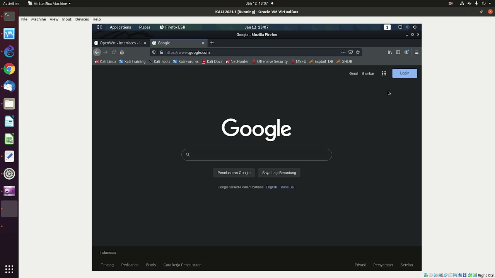This screenshot has height=278, width=495.
Task: Open VirtualBox Input menu
Action: coord(67,19)
